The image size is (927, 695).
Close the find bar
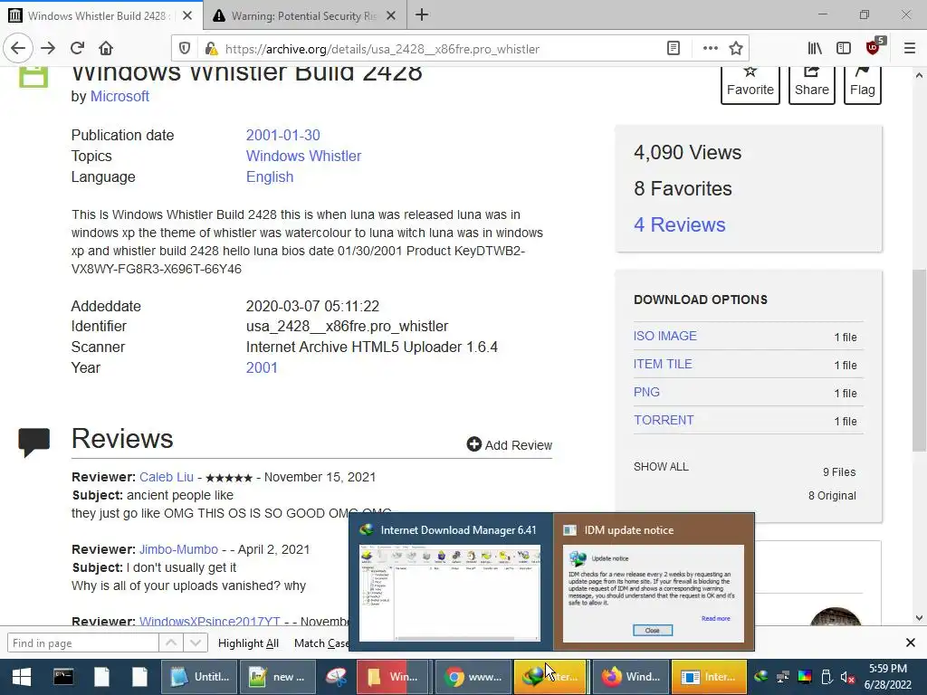click(911, 643)
